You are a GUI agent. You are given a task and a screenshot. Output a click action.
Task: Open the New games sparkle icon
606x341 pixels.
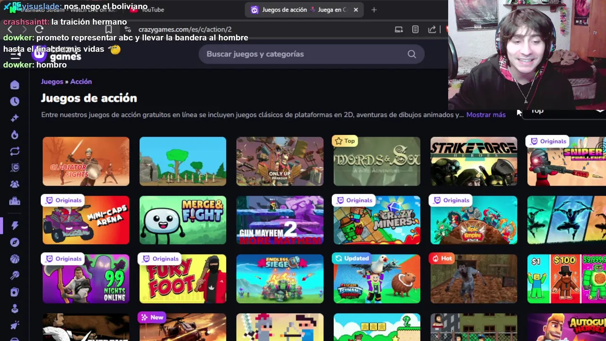coord(15,118)
